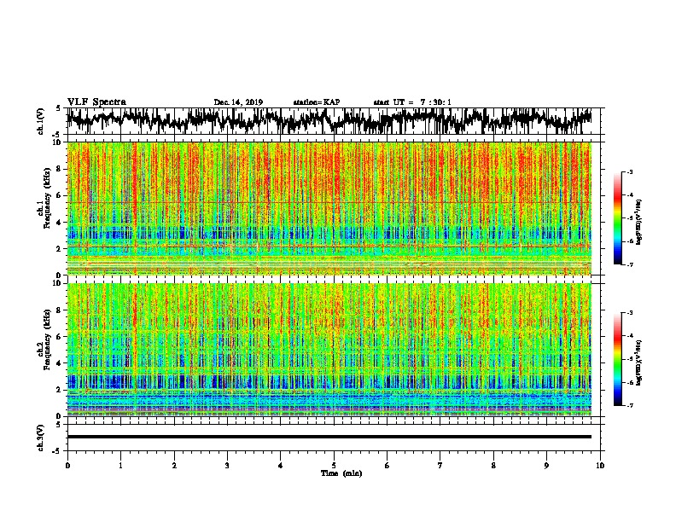Click the upper ch.1 PSD color bar
676x522 pixels.
617,218
